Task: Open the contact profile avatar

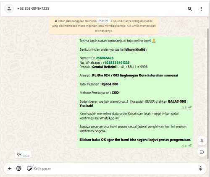Action: click(x=9, y=8)
